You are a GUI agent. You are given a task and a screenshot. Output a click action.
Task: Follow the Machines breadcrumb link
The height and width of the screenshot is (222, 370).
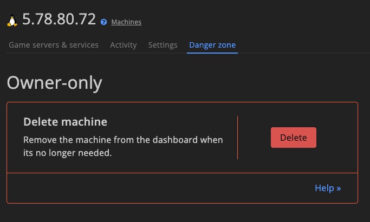click(126, 22)
